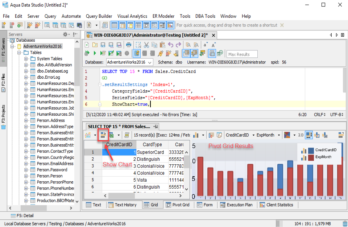Open the ExpMonth series dropdown arrow

[279, 135]
